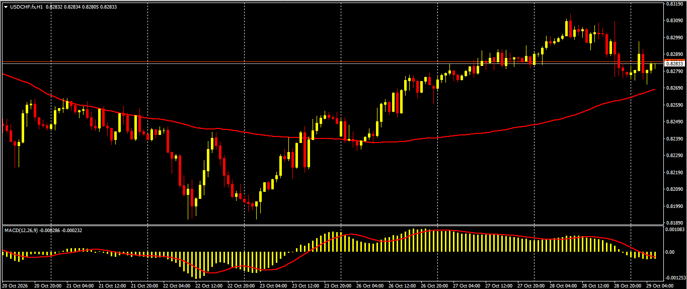Image resolution: width=687 pixels, height=289 pixels.
Task: Click the 20 Oct 2026 date label
Action: 14,285
